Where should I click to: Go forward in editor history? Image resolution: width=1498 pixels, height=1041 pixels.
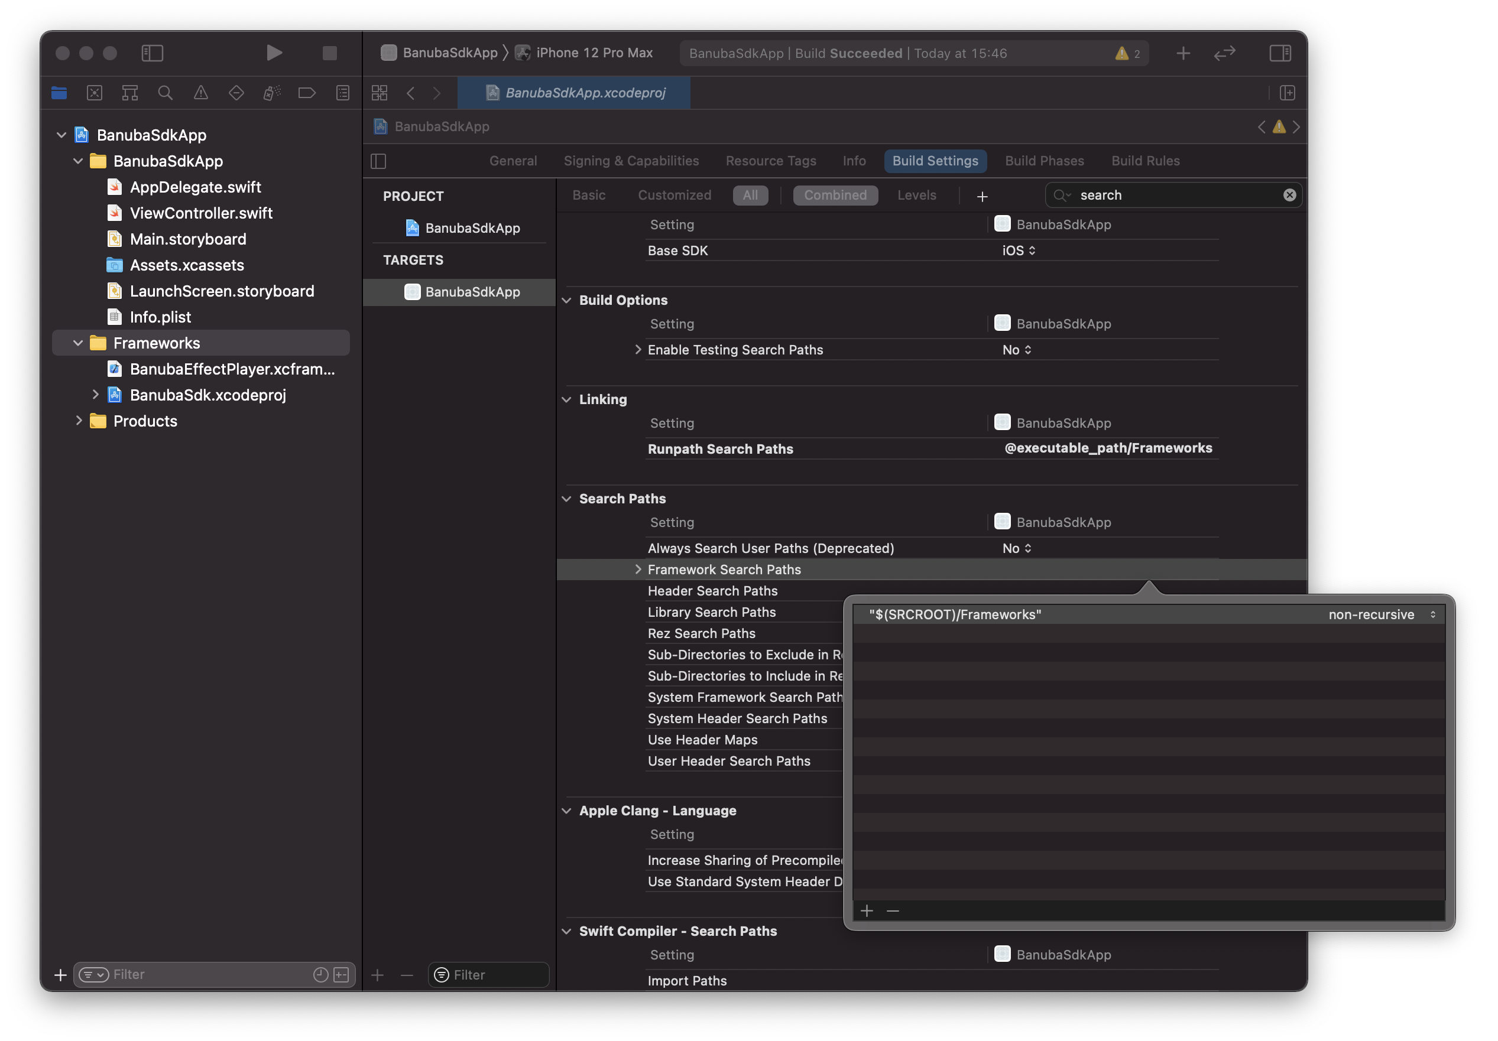pyautogui.click(x=436, y=93)
